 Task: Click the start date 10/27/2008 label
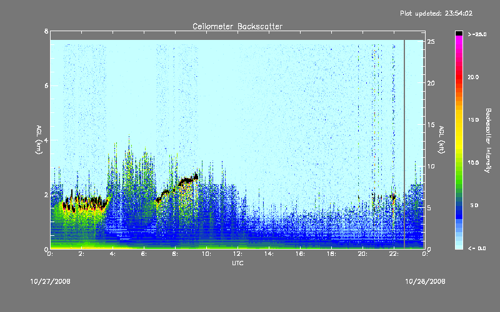(51, 281)
